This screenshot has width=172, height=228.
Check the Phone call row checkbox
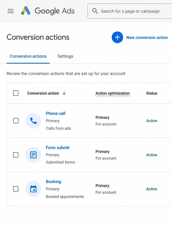click(16, 121)
